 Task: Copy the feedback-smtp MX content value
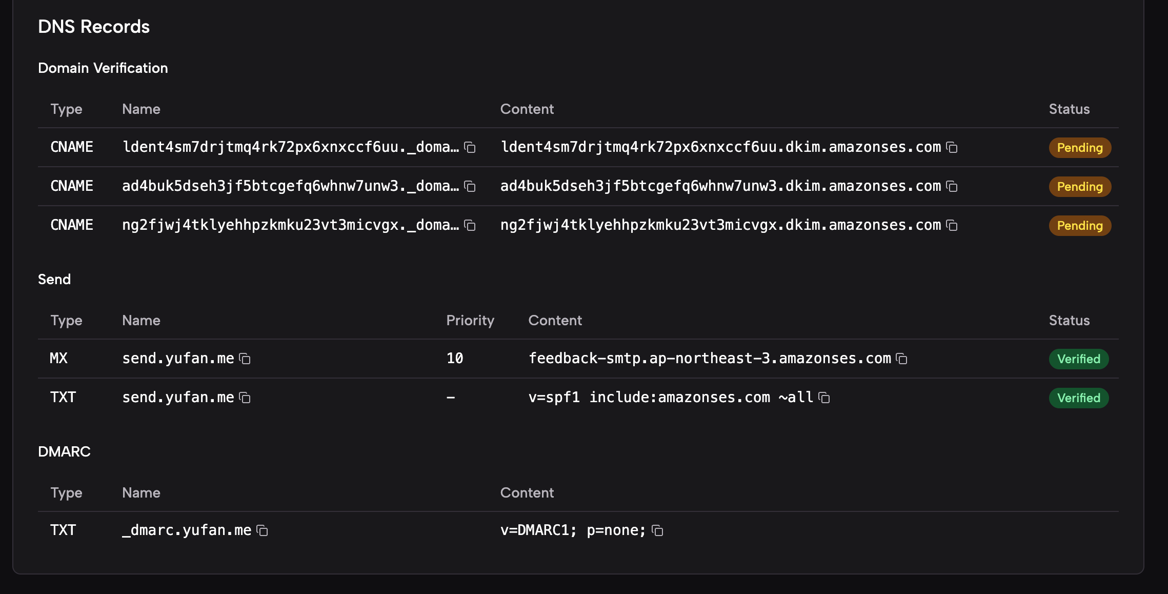point(901,359)
